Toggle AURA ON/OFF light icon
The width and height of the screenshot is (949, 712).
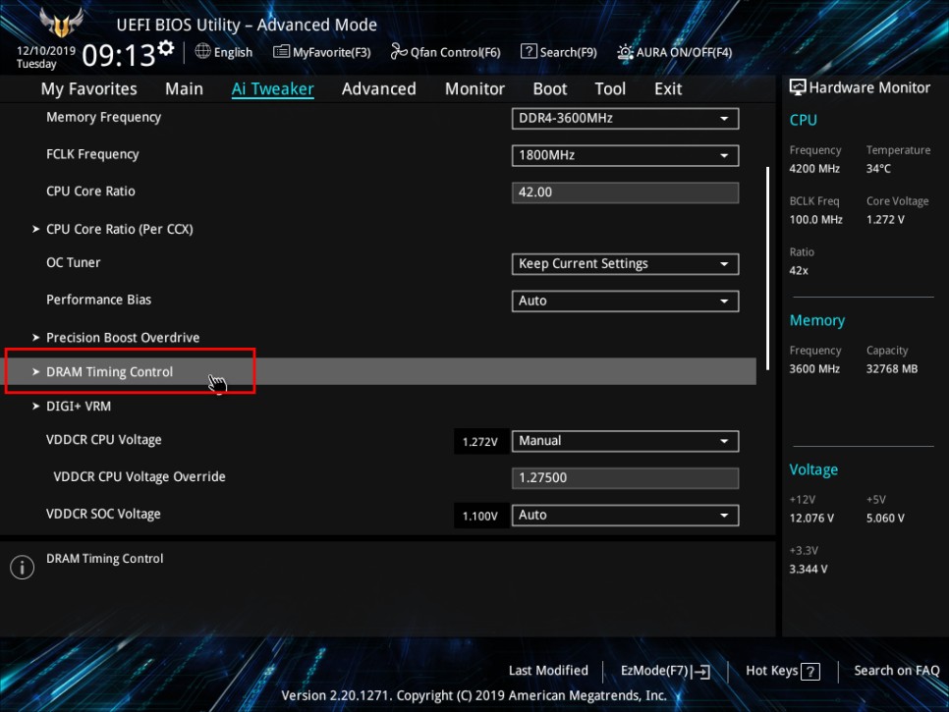[625, 52]
